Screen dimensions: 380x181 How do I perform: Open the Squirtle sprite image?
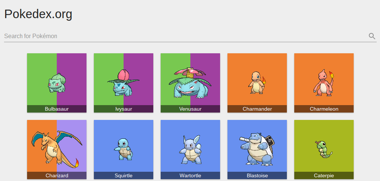click(x=123, y=149)
